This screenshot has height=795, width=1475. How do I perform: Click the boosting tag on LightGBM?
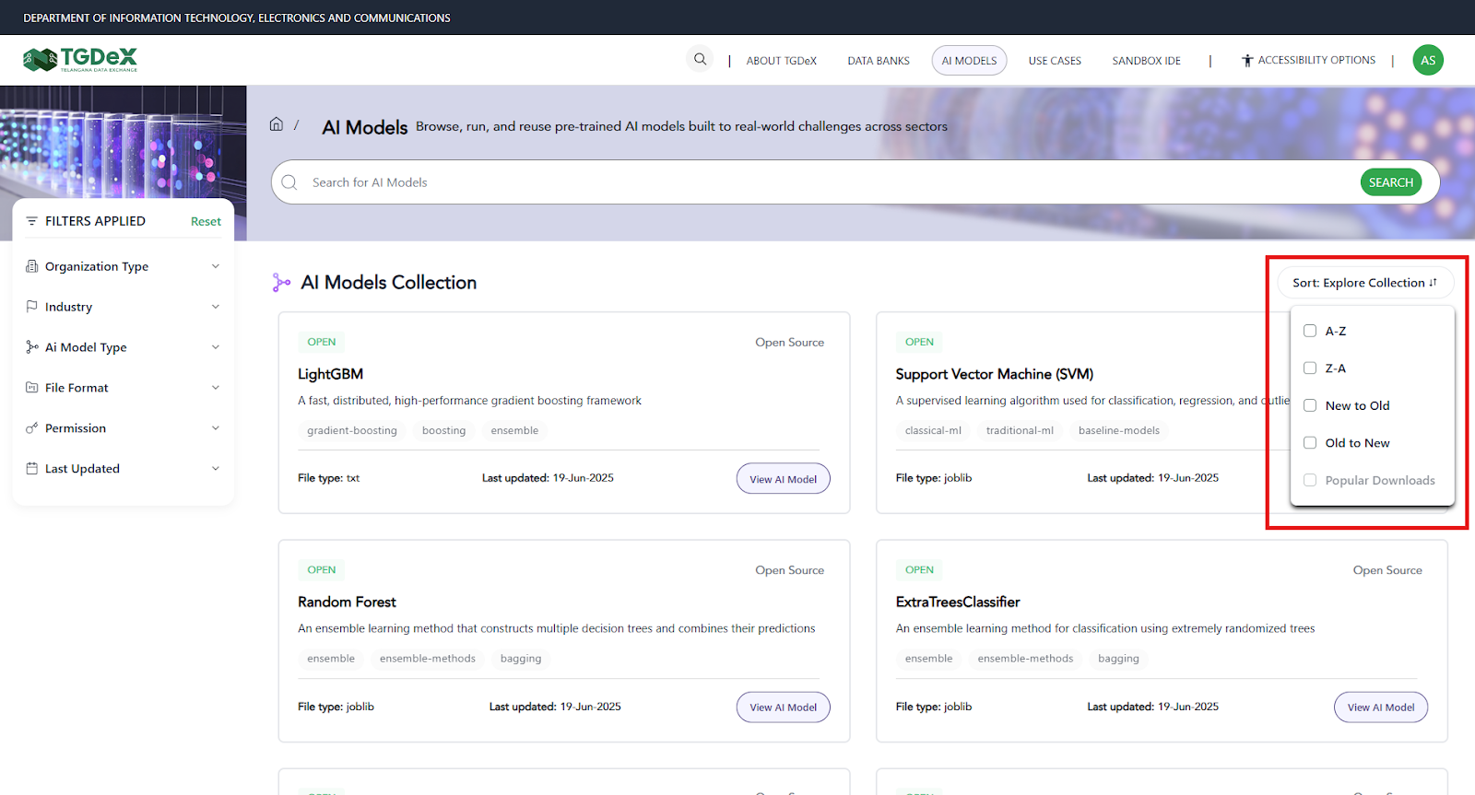[x=444, y=430]
